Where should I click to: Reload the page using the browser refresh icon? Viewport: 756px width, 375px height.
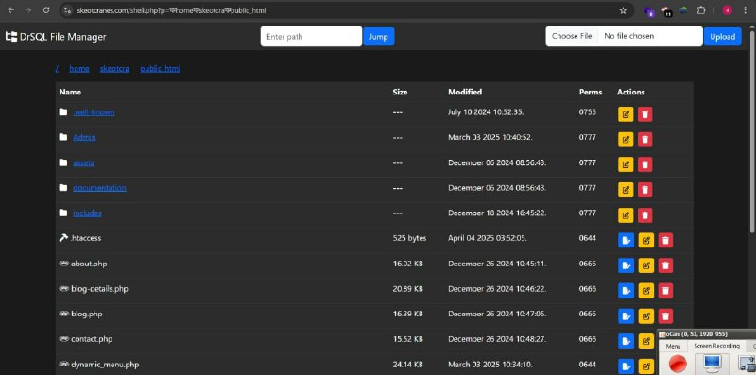(46, 10)
